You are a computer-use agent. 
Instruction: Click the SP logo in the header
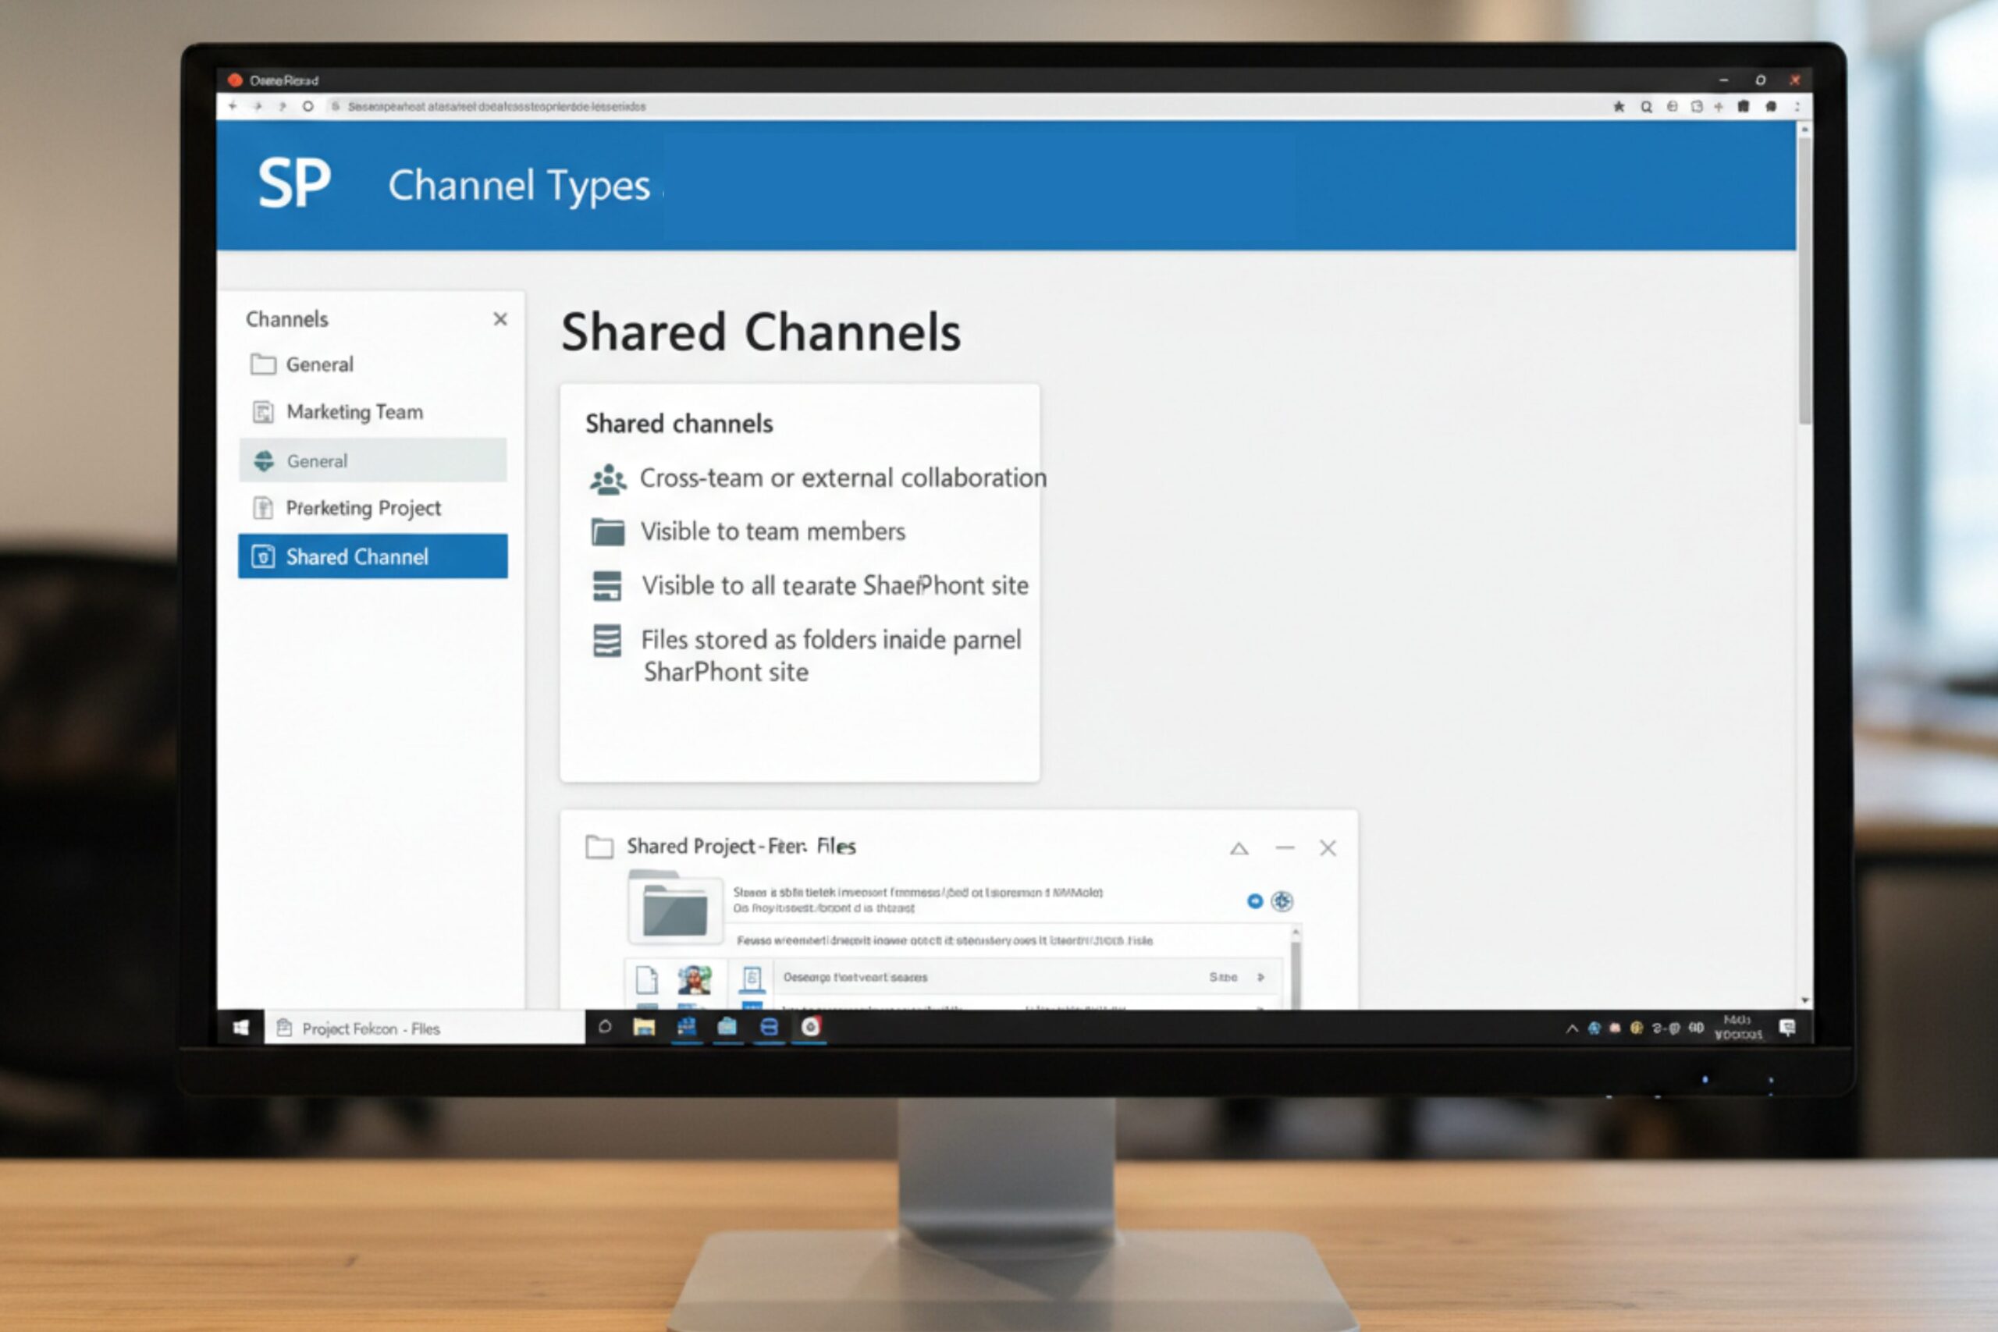[x=296, y=182]
